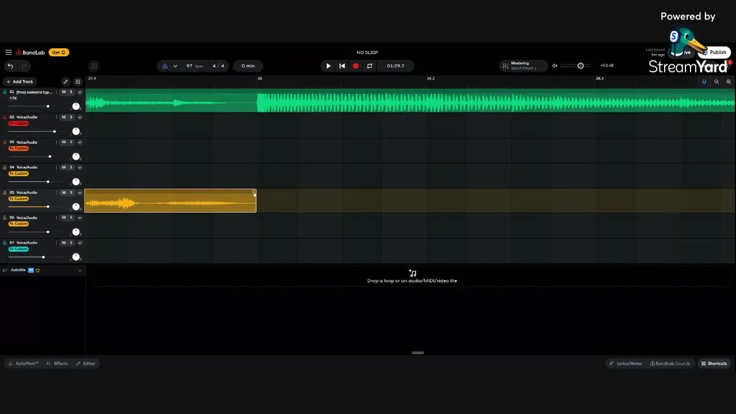Open the three-dot menu on track 06

tap(56, 217)
